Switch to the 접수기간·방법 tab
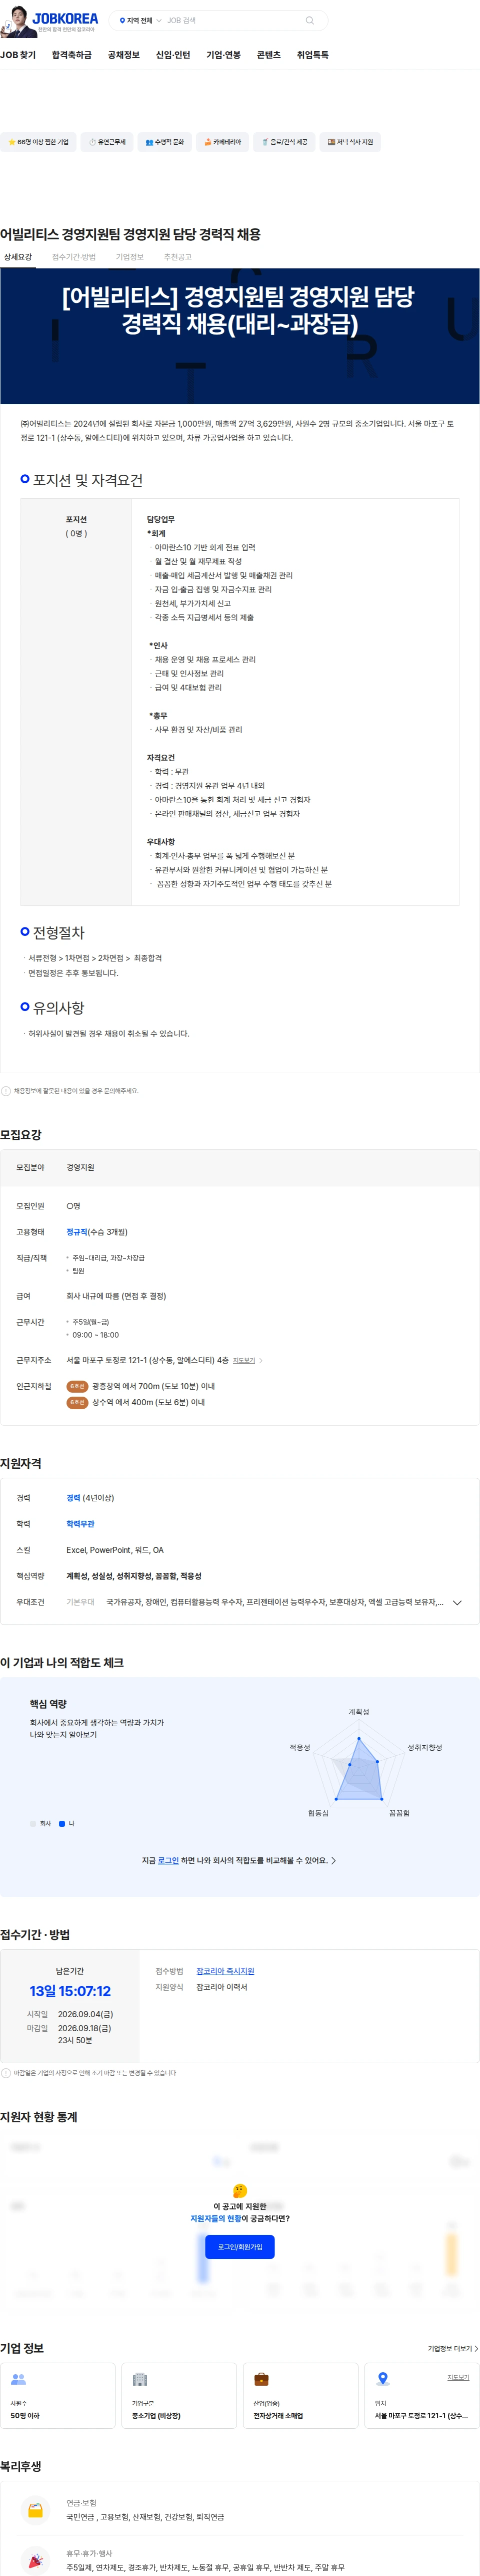 click(x=74, y=257)
